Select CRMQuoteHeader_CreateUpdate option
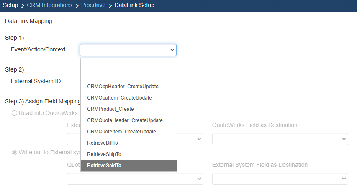Screen dimensions: 357x189 click(x=125, y=120)
